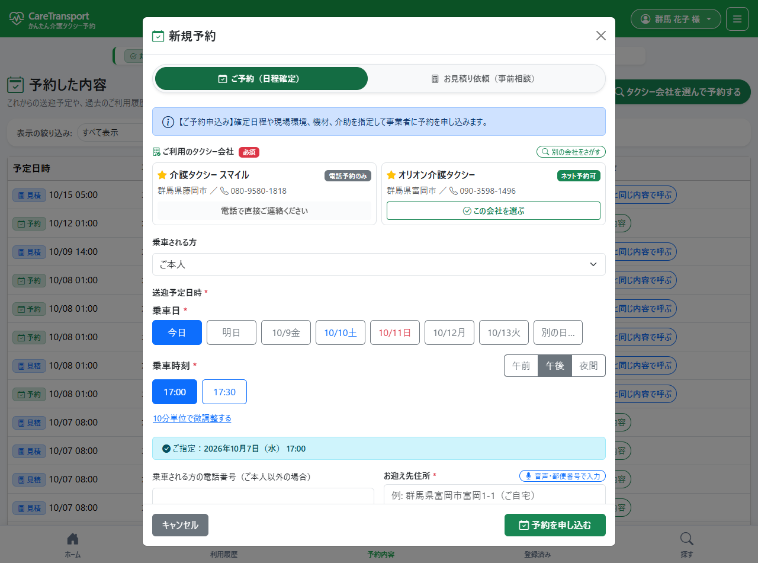Viewport: 758px width, 563px height.
Task: Choose この会社を選ぶ for オリオン介護タクシー
Action: (493, 210)
